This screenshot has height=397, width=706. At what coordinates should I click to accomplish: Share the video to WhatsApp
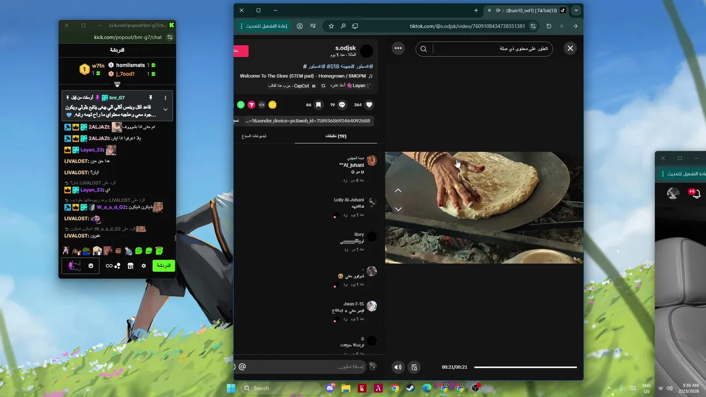[x=240, y=105]
